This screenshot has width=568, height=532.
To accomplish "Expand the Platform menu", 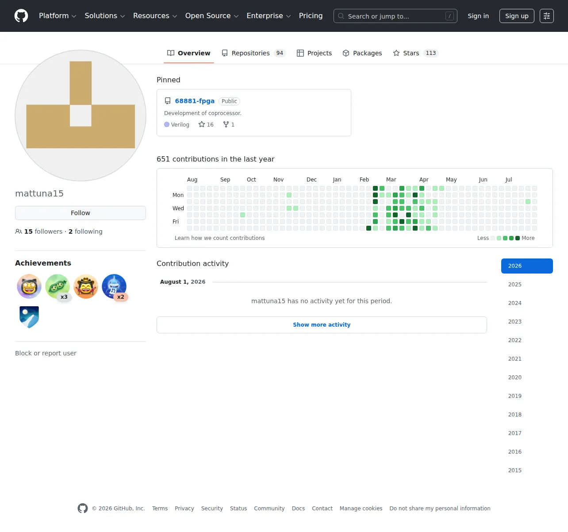I will (x=58, y=16).
